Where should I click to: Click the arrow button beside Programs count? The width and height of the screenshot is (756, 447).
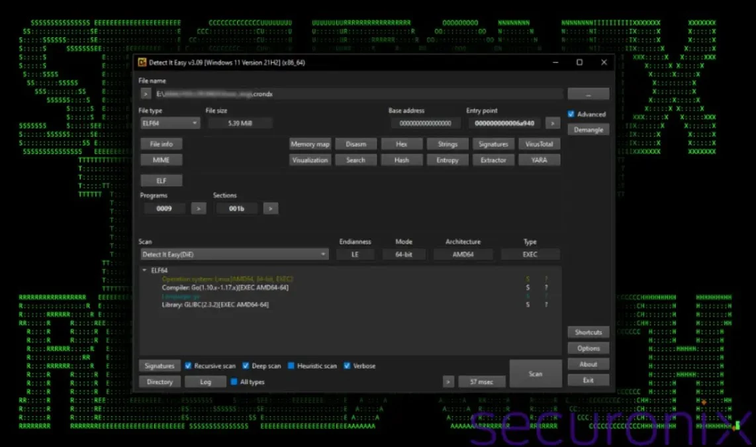click(199, 209)
